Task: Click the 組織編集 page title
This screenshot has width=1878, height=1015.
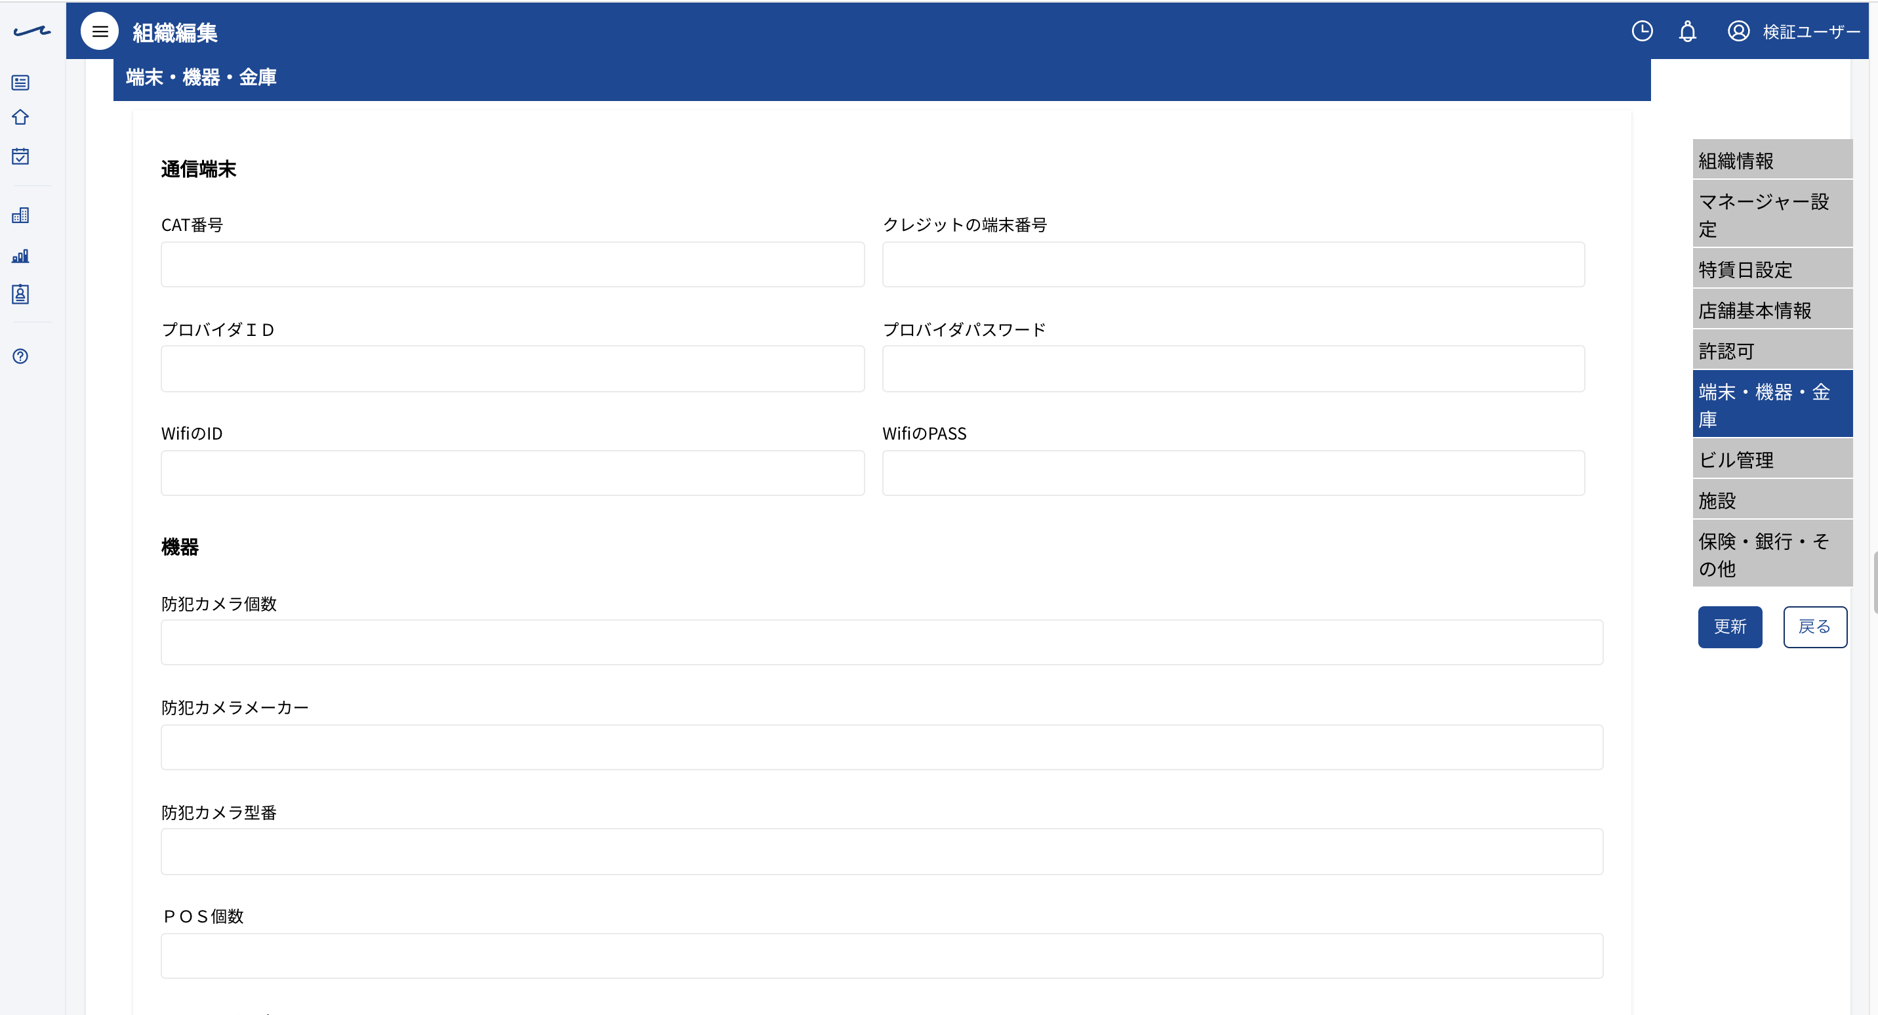Action: 175,32
